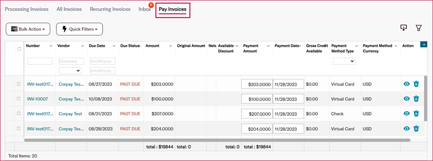
Task: Open the invoice link dated 08/28/2023
Action: (x=40, y=129)
